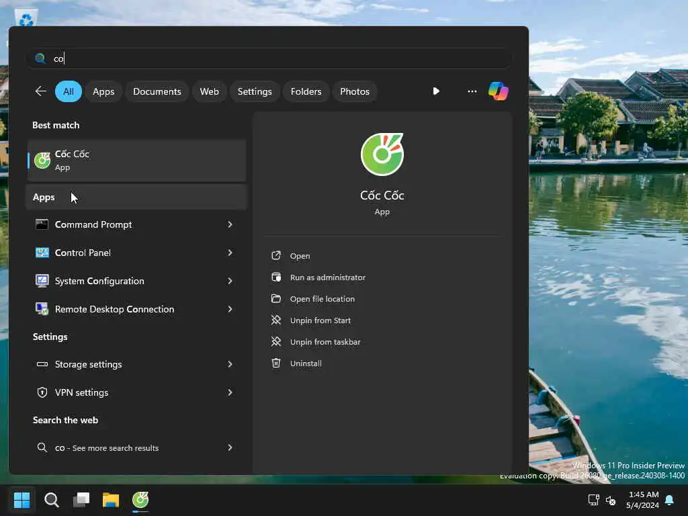Select the All filter tab
Screen dimensions: 688x516
(x=69, y=91)
